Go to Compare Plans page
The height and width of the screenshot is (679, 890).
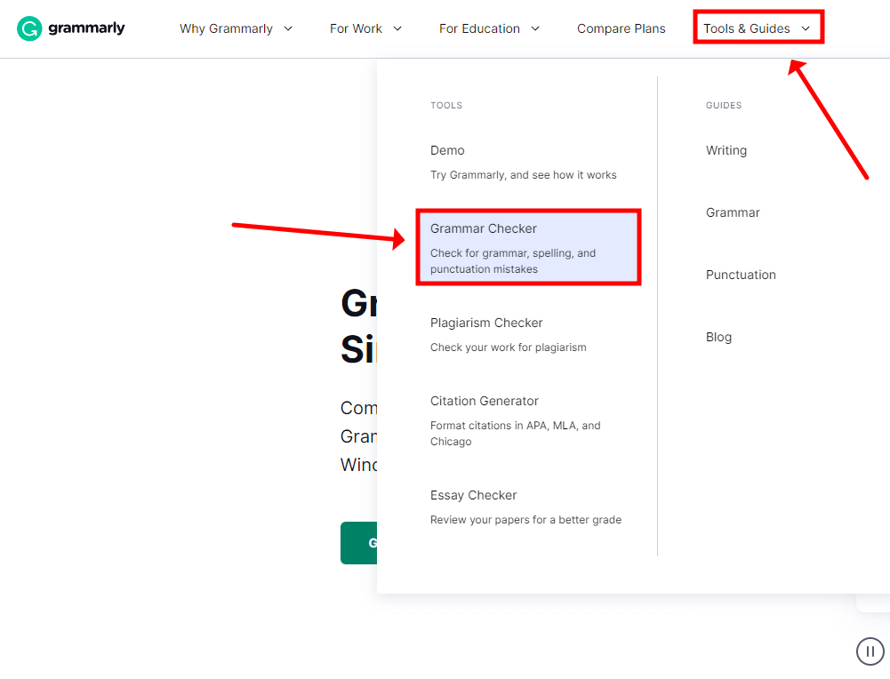pyautogui.click(x=621, y=28)
